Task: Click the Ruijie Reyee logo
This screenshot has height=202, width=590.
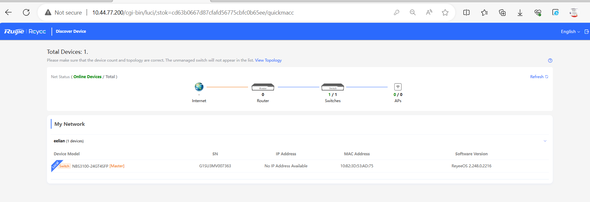Action: (x=25, y=31)
